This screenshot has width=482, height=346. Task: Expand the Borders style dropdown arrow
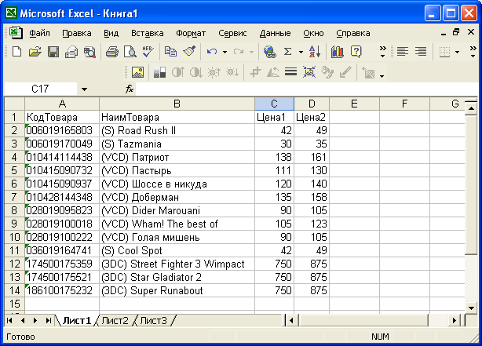pos(457,52)
